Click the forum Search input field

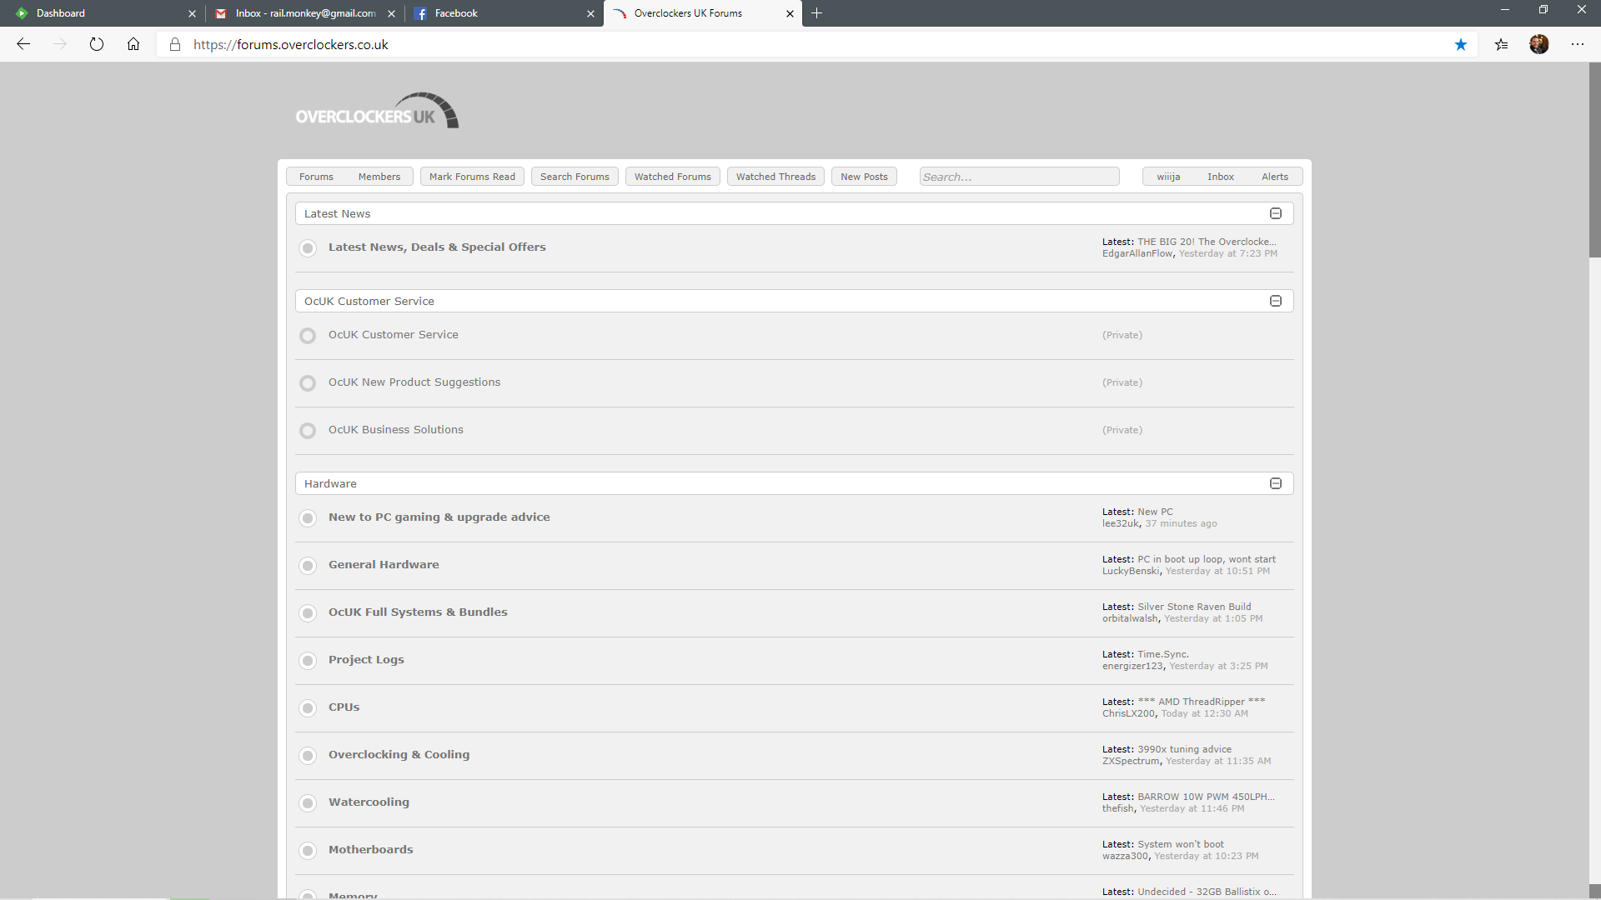[1019, 177]
